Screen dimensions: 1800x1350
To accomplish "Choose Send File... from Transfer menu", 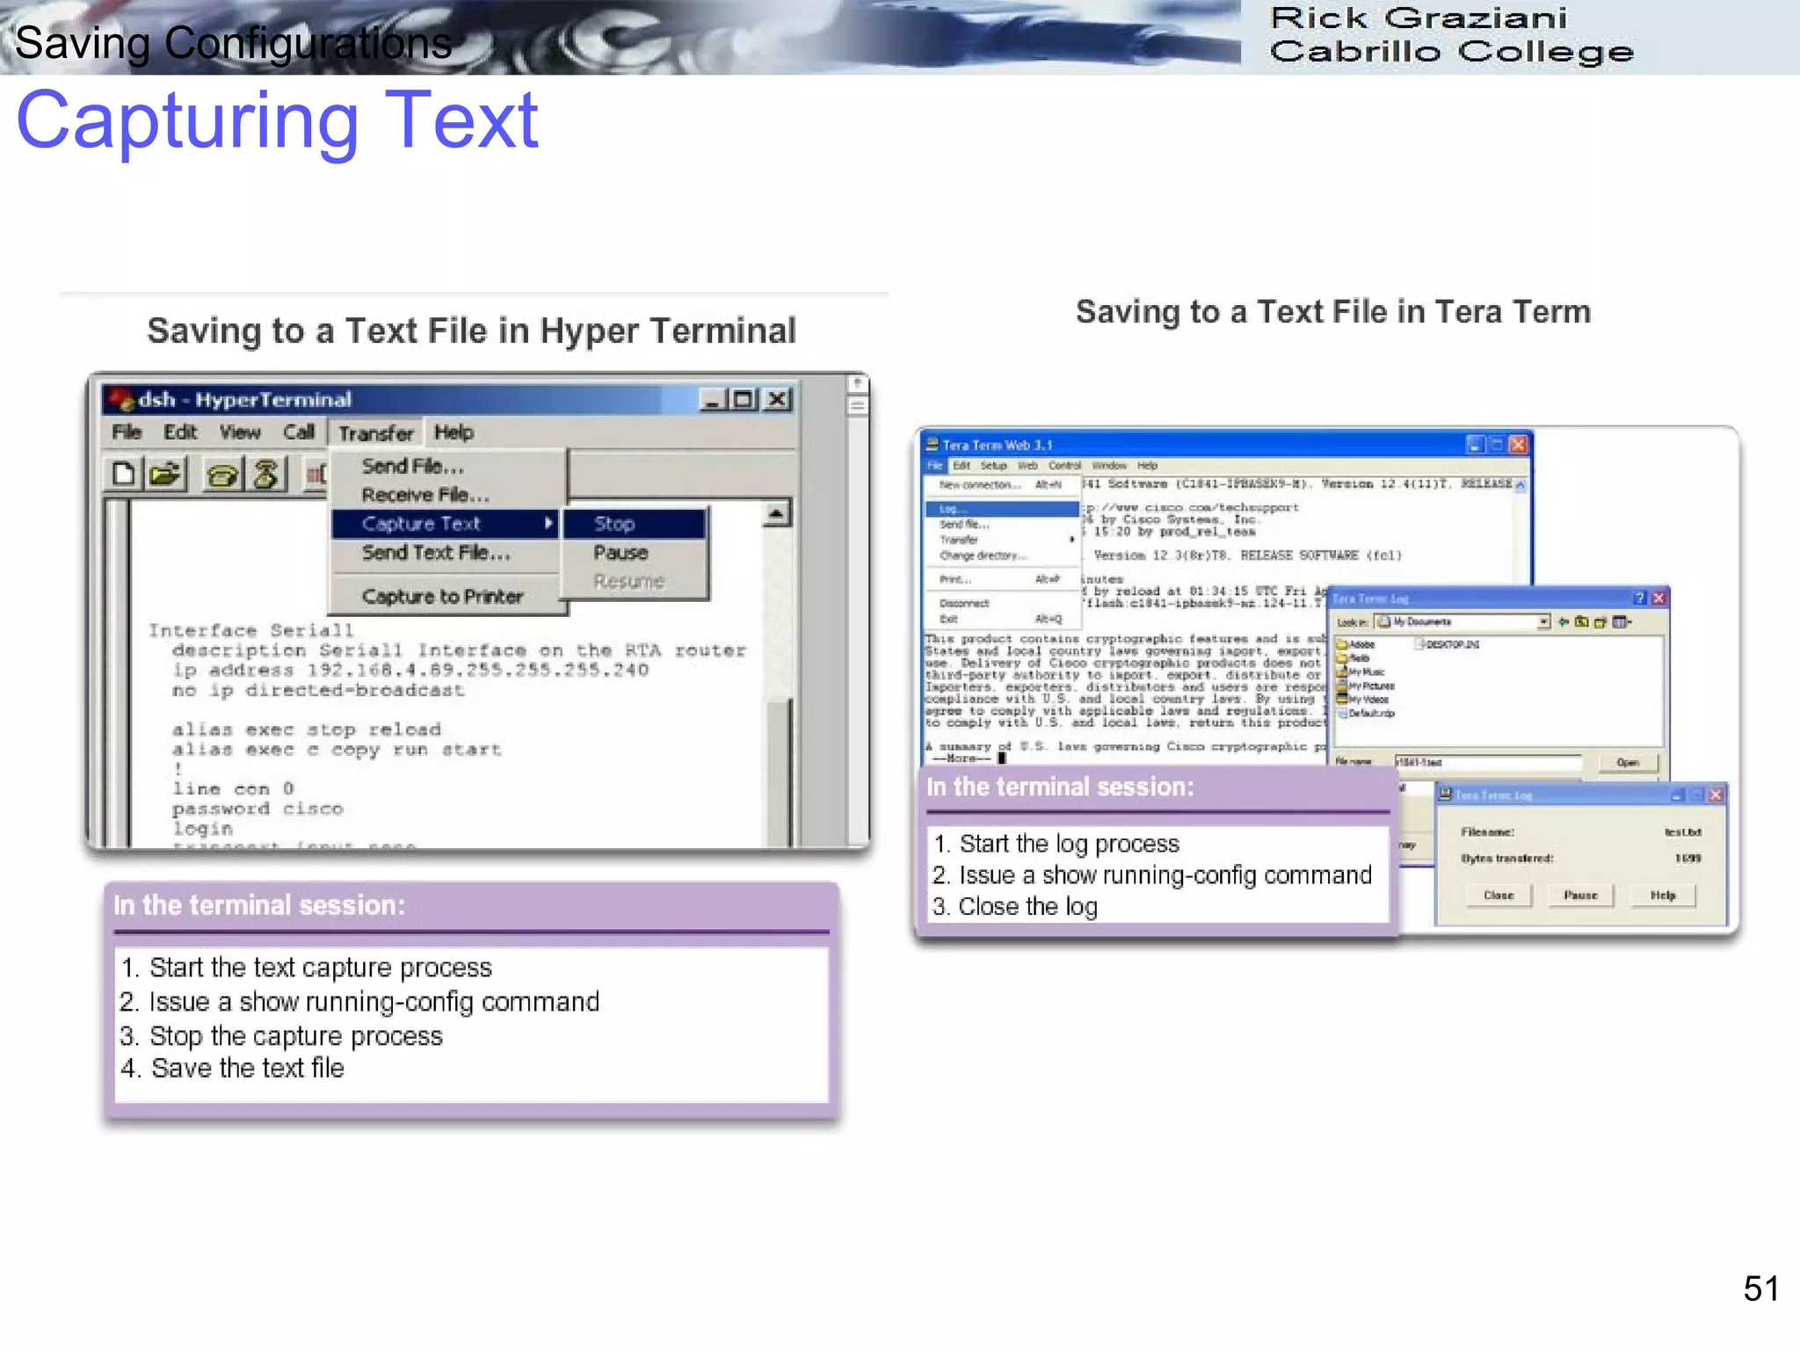I will [x=448, y=467].
